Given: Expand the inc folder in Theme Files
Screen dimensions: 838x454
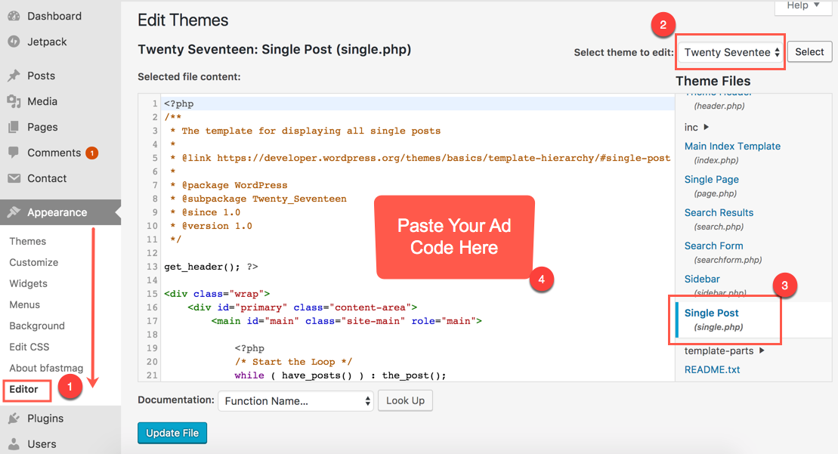Looking at the screenshot, I should click(x=697, y=128).
